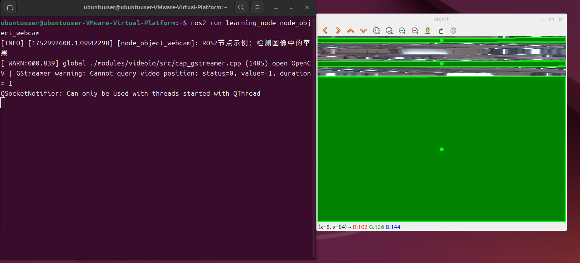
Task: Zoom in on the object image
Action: [x=402, y=31]
